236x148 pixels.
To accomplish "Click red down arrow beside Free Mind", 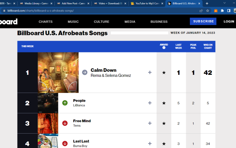I will point(65,123).
